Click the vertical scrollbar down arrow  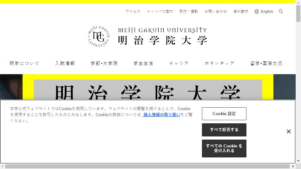pos(298,161)
